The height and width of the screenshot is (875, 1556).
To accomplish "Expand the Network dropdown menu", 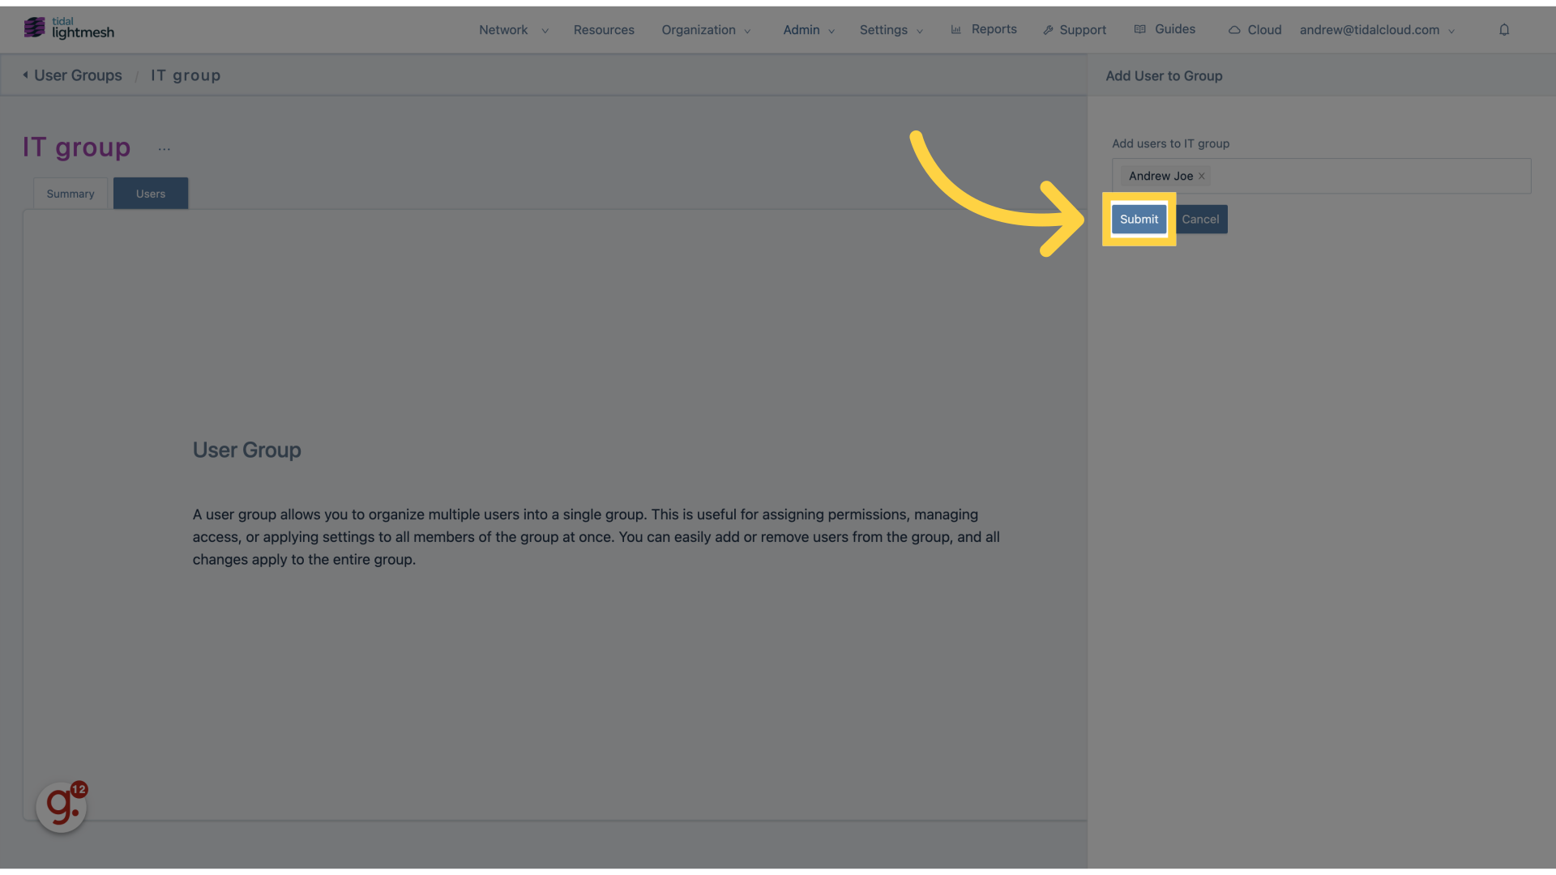I will click(514, 30).
